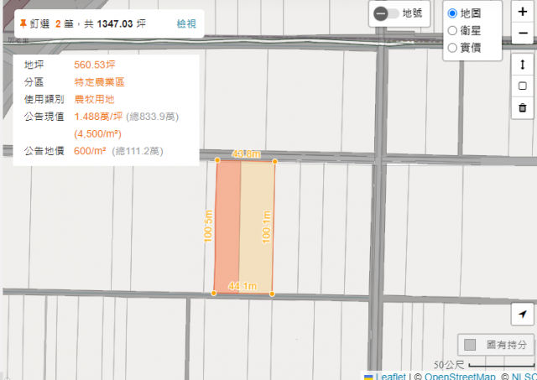
Task: Zoom in the map with plus button
Action: (x=522, y=13)
